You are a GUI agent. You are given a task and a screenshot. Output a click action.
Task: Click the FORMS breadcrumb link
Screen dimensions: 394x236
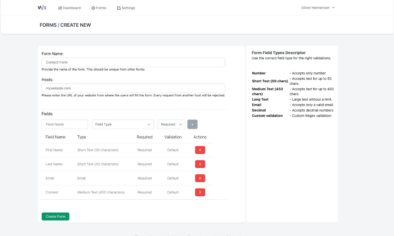coord(48,25)
